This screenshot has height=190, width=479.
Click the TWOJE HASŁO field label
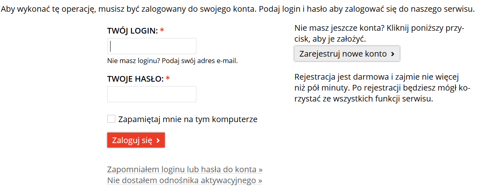coord(135,79)
